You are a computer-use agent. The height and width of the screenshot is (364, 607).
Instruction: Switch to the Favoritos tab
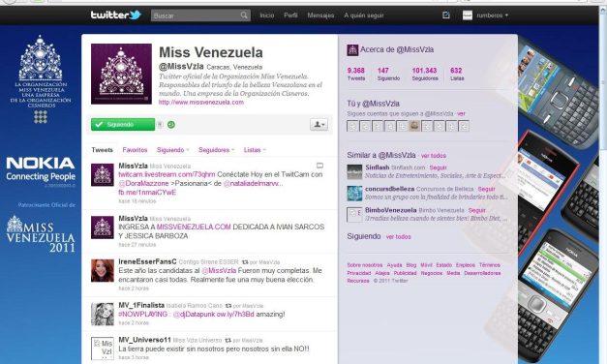[x=135, y=150]
